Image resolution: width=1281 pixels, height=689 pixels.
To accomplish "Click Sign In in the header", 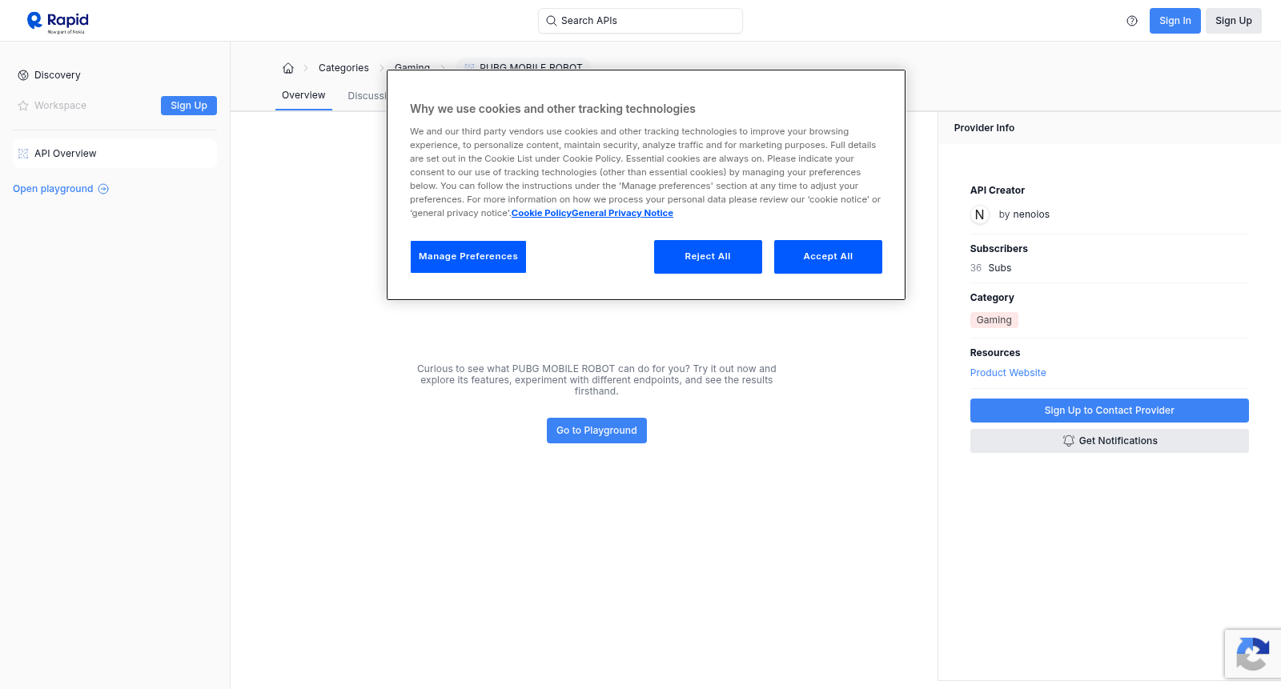I will click(1175, 21).
